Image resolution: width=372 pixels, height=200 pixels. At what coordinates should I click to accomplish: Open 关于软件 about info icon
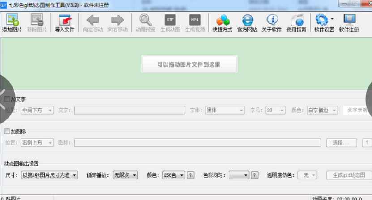(272, 20)
